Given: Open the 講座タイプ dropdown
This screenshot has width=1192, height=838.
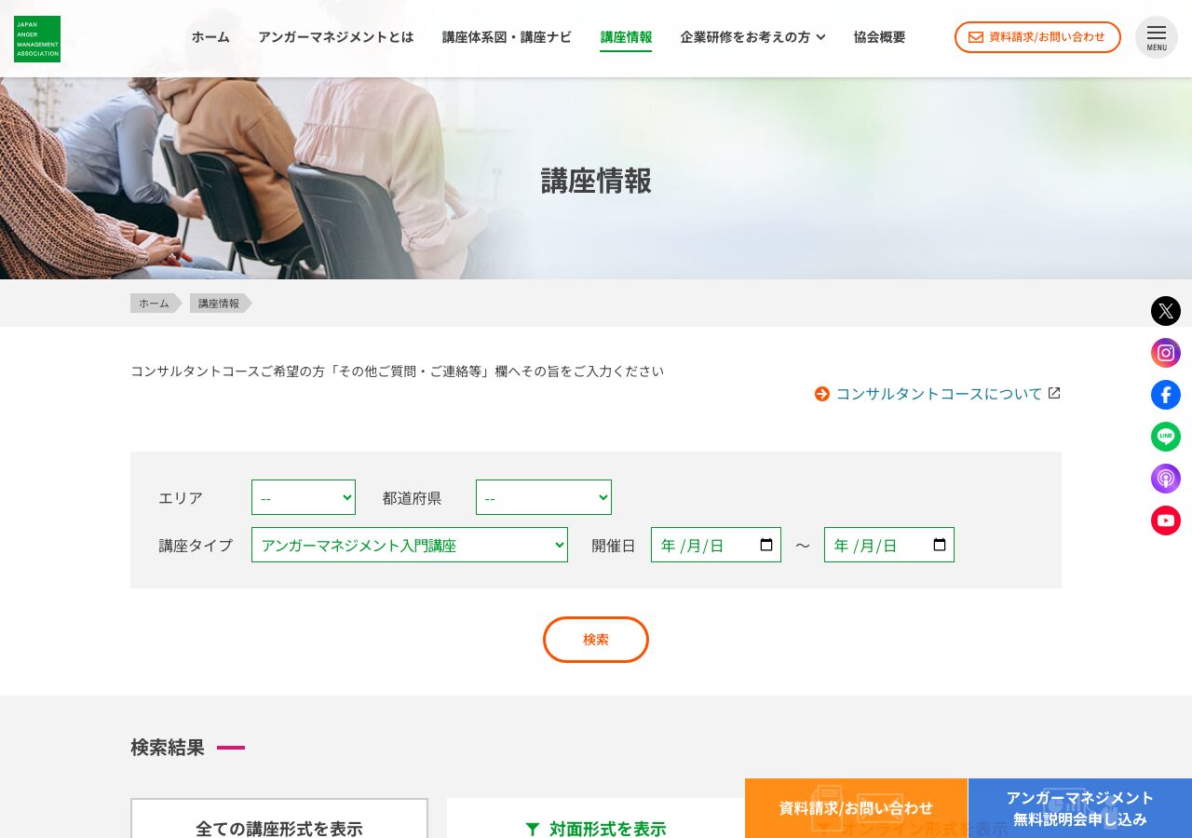Looking at the screenshot, I should 410,545.
